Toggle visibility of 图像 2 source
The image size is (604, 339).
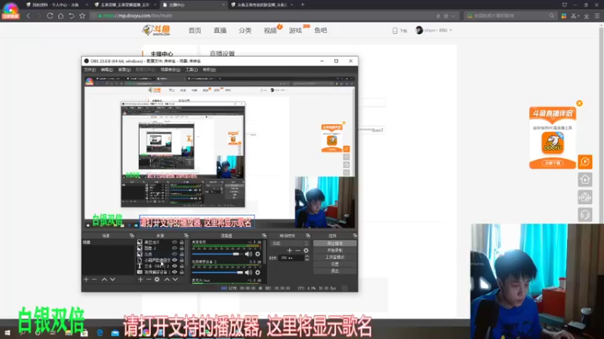pos(174,249)
